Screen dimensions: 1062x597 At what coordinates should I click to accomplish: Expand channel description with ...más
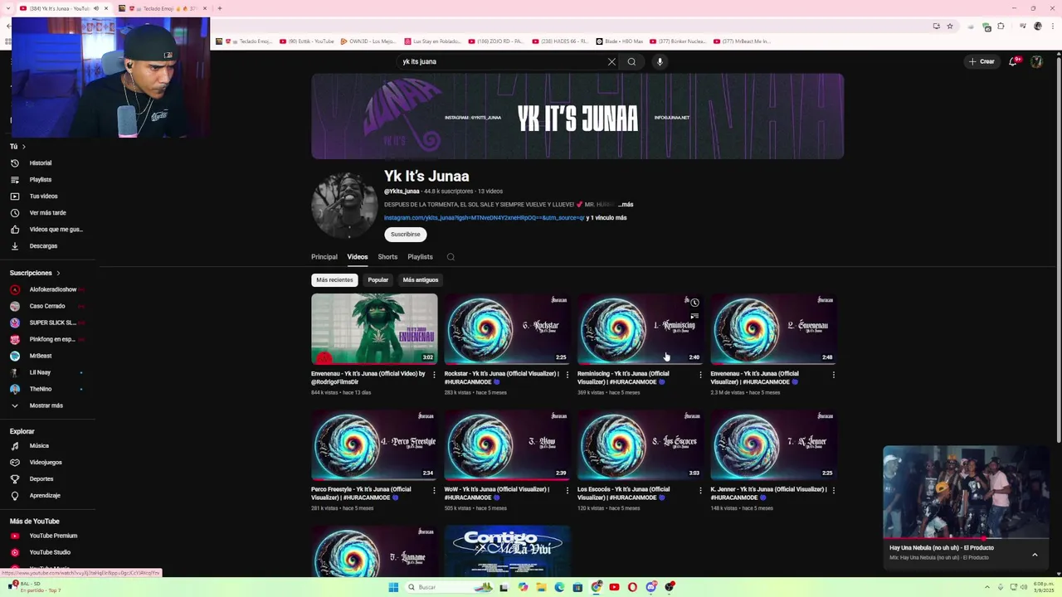(626, 205)
